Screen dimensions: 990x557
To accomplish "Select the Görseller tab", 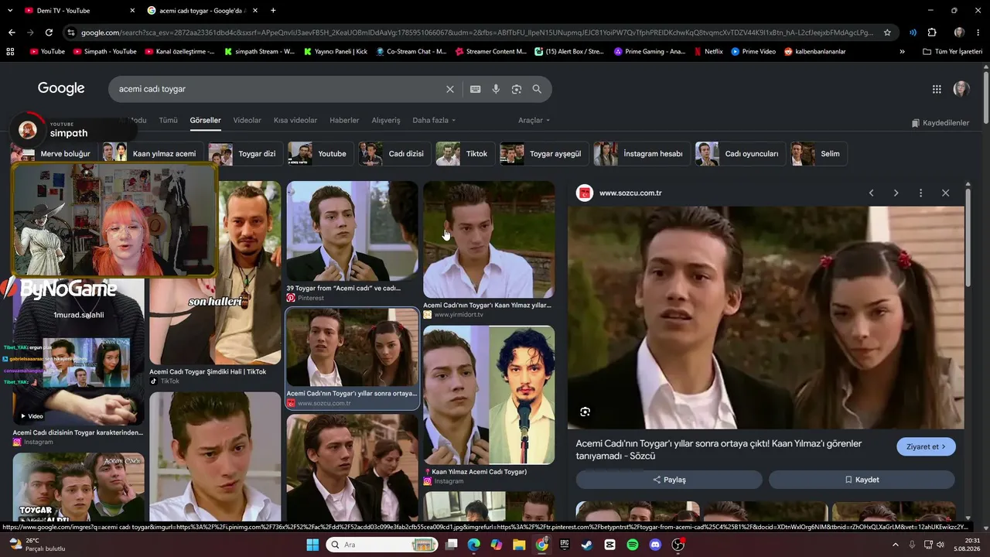I will [205, 121].
